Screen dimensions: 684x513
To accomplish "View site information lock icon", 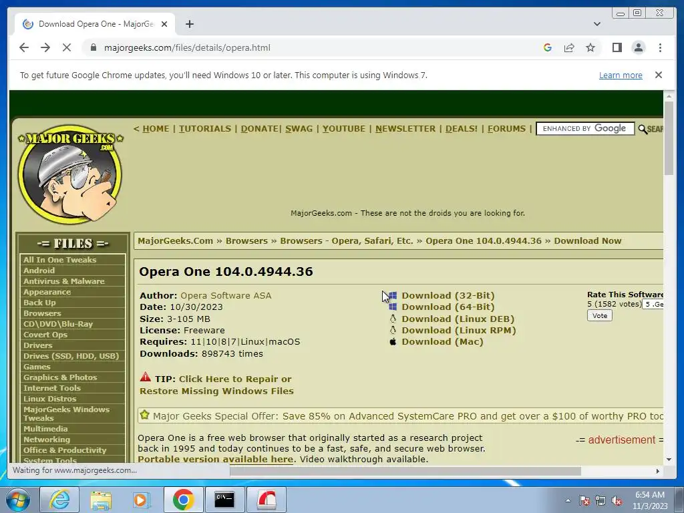I will pos(93,47).
